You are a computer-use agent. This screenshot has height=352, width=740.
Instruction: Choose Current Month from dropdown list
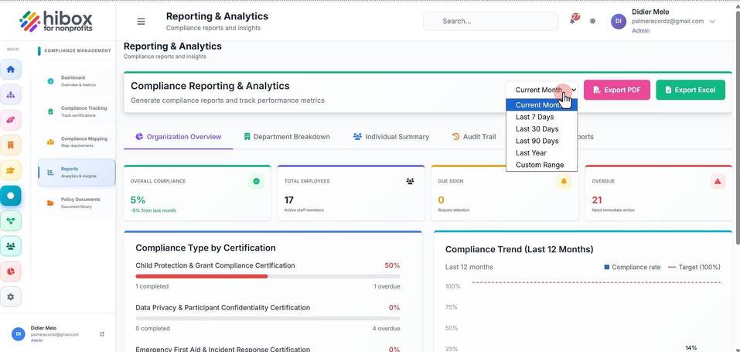541,105
